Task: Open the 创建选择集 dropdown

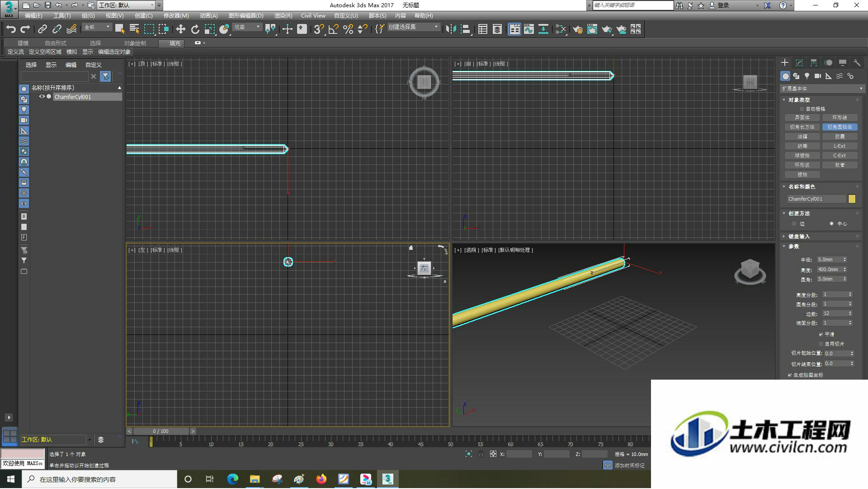Action: [413, 27]
